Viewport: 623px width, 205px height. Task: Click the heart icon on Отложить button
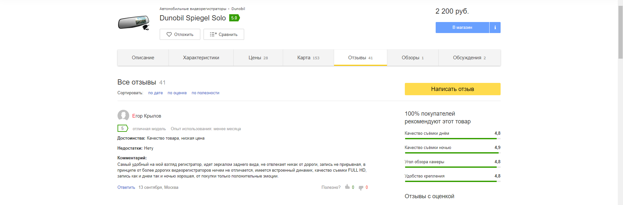(169, 34)
